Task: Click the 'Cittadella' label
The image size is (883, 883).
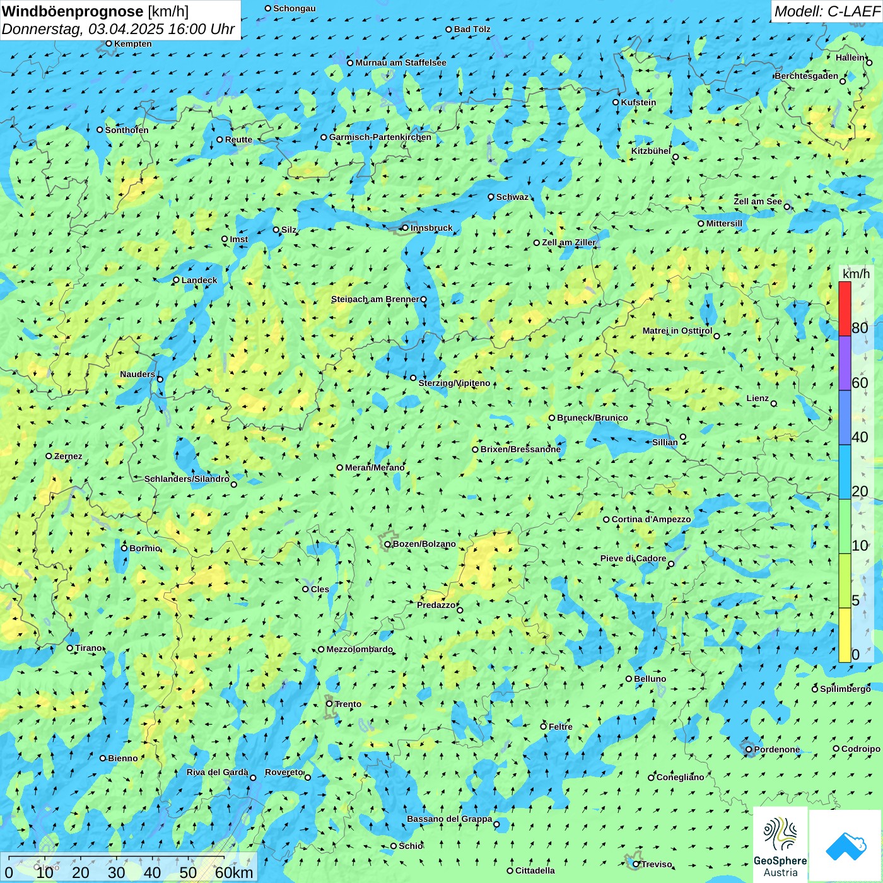Action: (x=535, y=870)
